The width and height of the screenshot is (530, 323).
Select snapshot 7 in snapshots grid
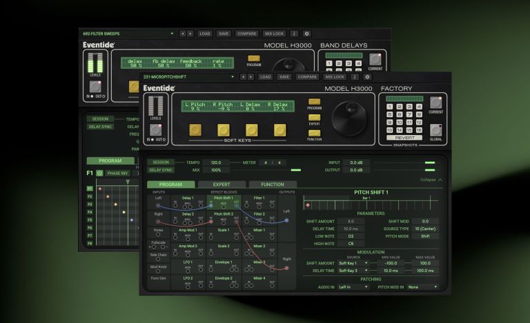tap(409, 114)
